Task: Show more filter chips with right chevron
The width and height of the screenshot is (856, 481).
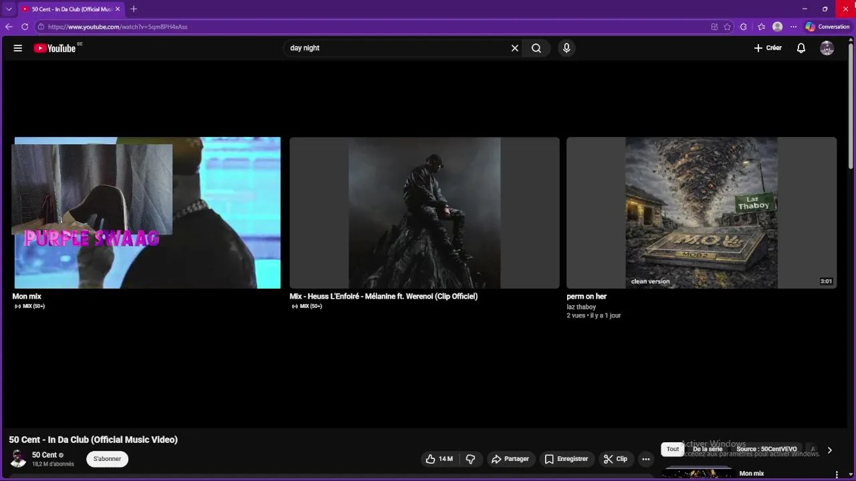Action: 829,450
